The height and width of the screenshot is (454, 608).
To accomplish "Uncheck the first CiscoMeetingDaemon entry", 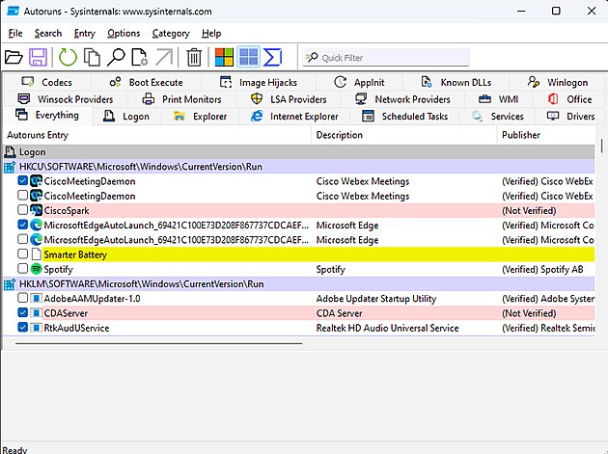I will [22, 180].
